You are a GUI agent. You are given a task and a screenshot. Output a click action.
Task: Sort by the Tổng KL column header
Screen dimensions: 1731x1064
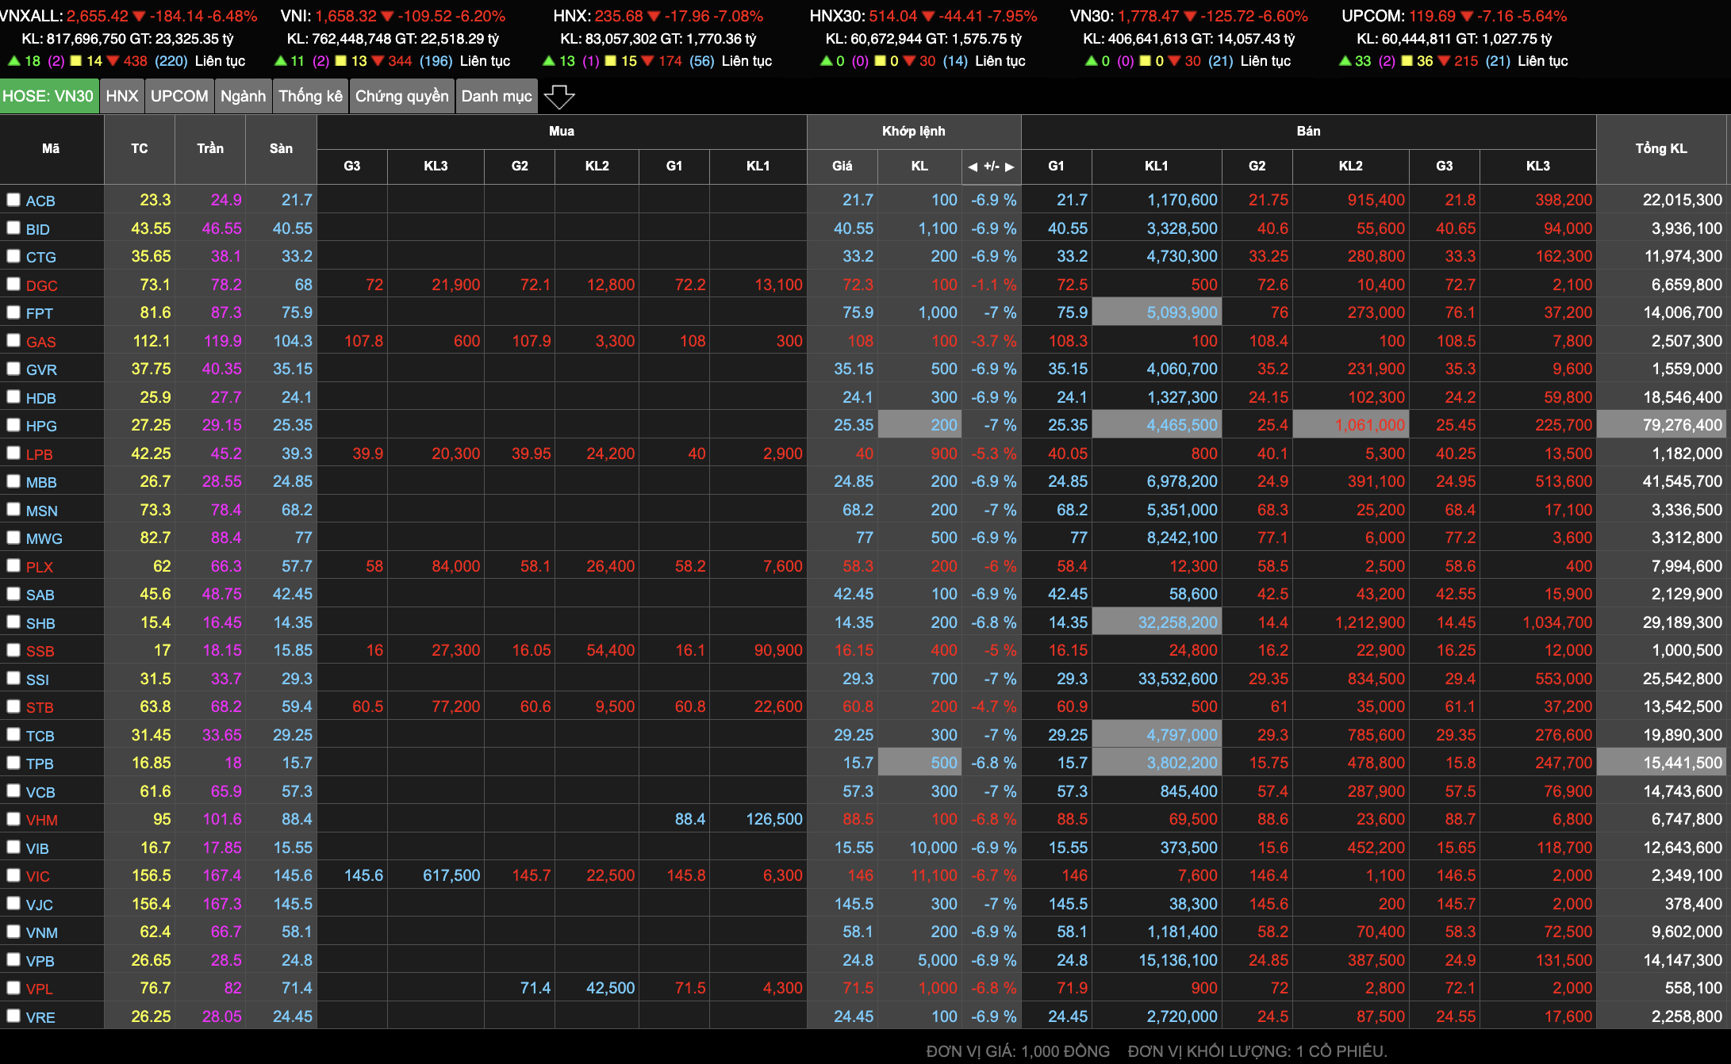pos(1660,148)
